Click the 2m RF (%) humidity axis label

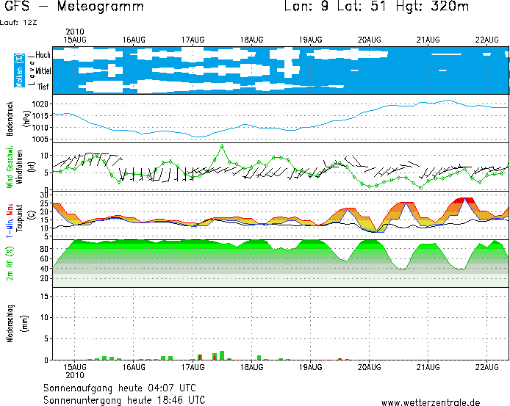click(10, 262)
